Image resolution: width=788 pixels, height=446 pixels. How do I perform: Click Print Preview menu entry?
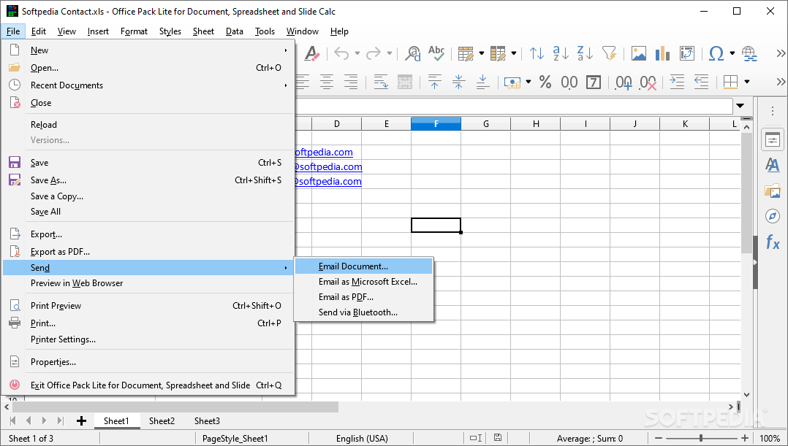pos(148,306)
